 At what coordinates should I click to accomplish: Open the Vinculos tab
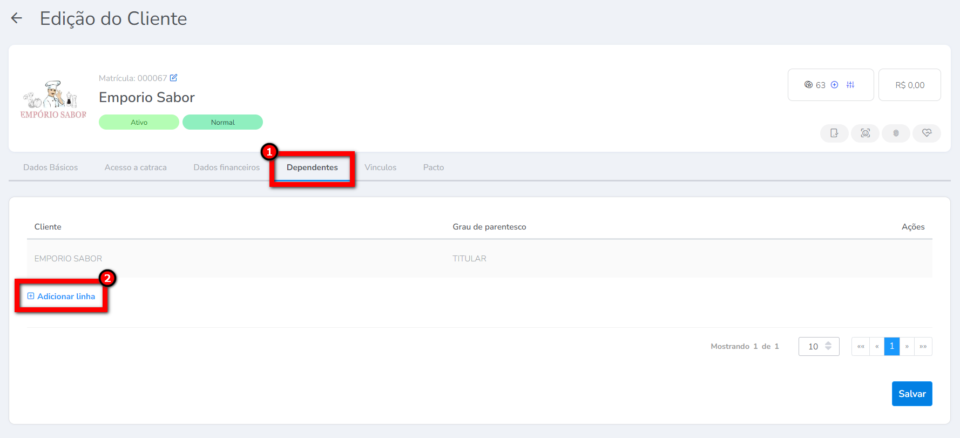[380, 167]
